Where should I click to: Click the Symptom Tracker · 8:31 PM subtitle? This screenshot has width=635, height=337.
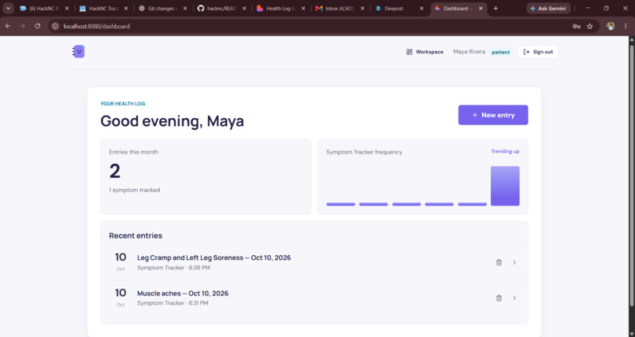[173, 303]
